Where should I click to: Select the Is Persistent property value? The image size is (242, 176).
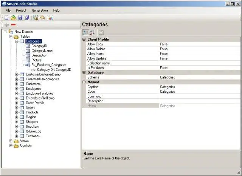[x=200, y=68]
